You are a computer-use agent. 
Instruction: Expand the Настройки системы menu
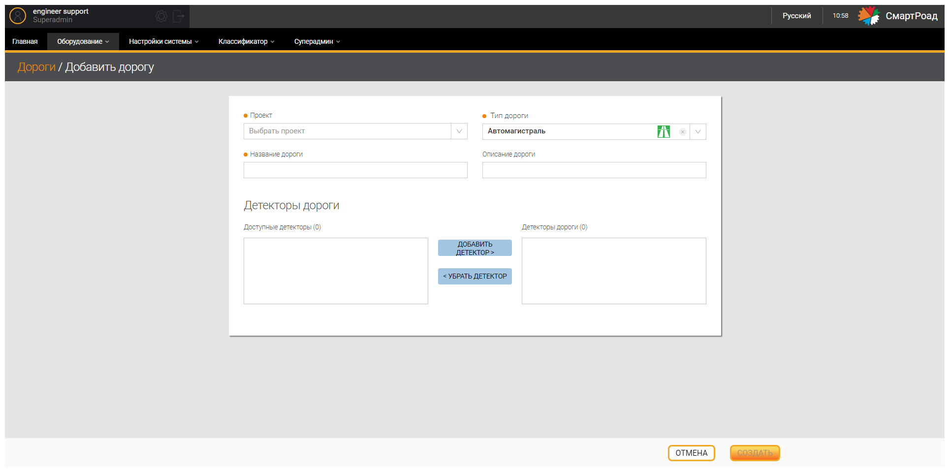pos(163,41)
